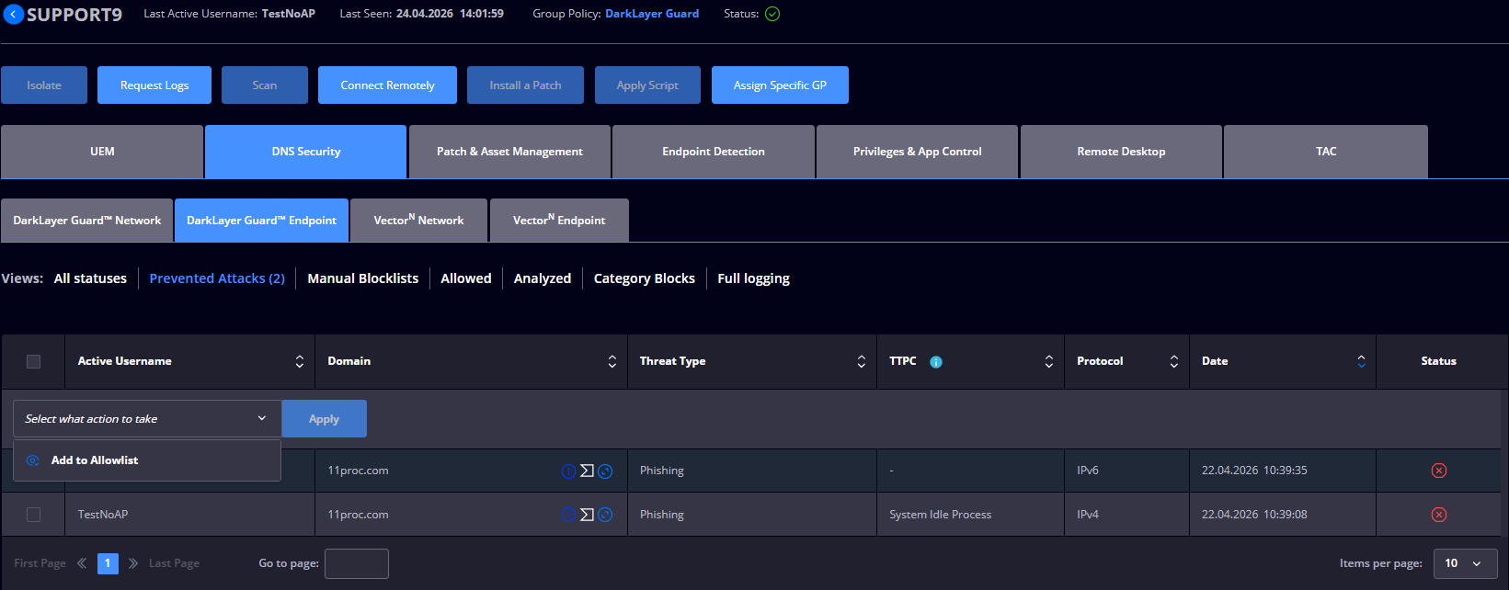Click the Connect Remotely button
The image size is (1509, 590).
[x=387, y=85]
